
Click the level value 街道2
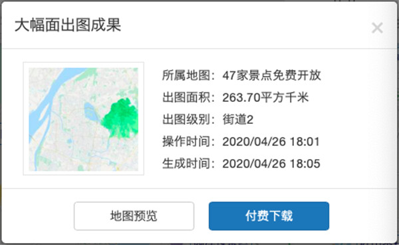(237, 119)
